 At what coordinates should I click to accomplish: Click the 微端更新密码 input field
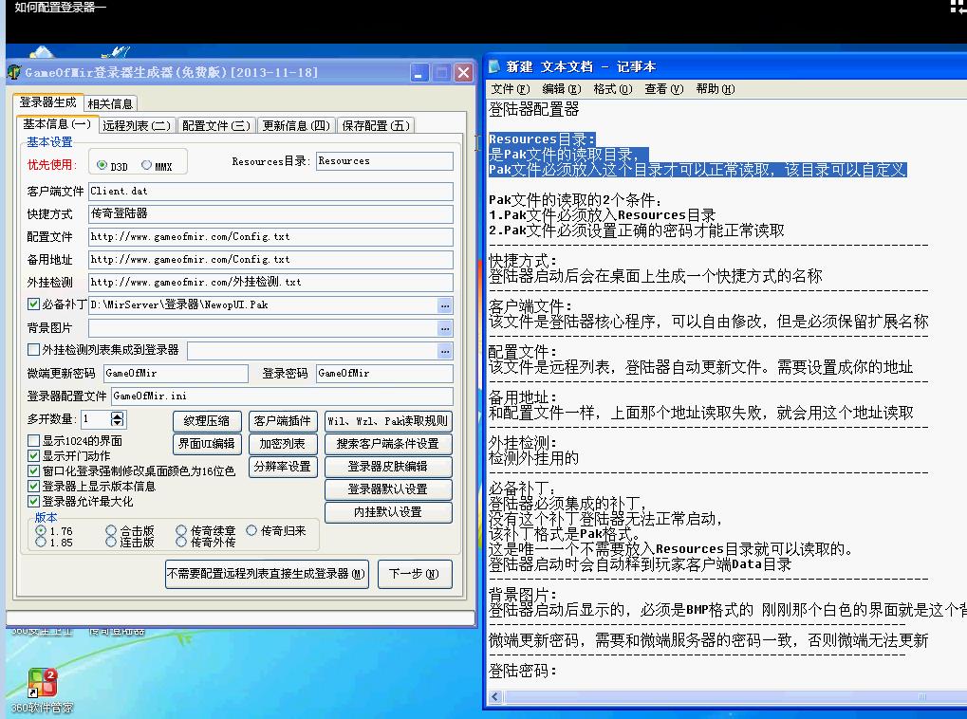click(x=176, y=373)
